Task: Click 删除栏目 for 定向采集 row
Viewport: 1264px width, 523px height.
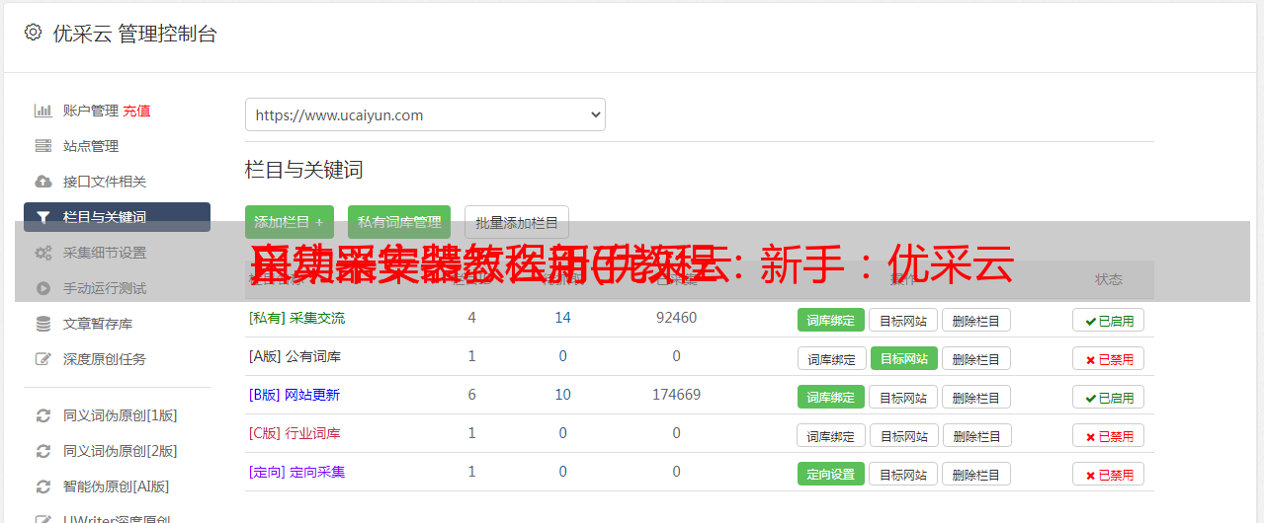Action: [x=976, y=474]
